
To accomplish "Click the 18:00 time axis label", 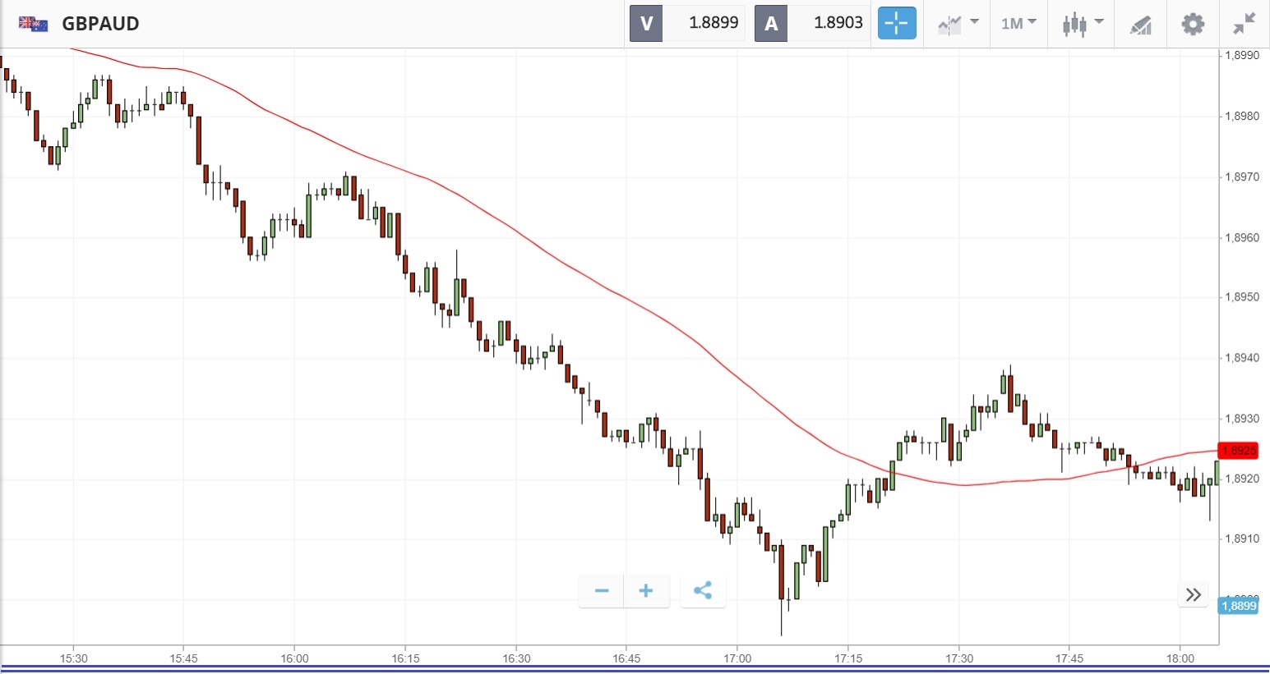I will tap(1180, 658).
